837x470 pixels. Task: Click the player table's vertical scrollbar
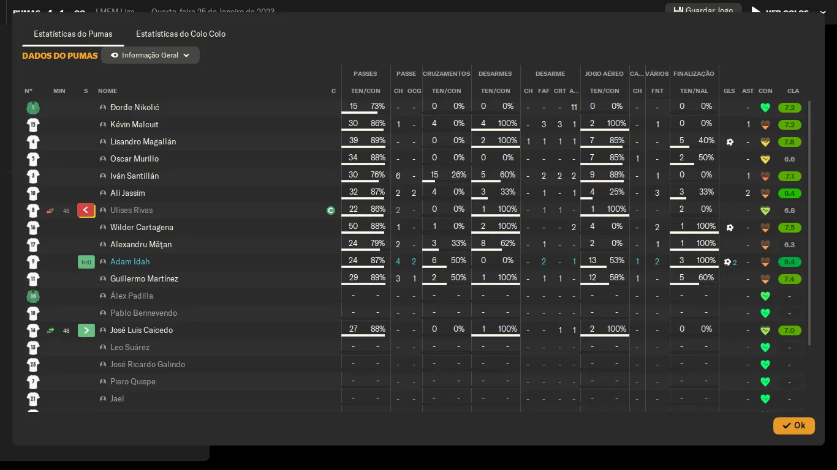point(809,223)
